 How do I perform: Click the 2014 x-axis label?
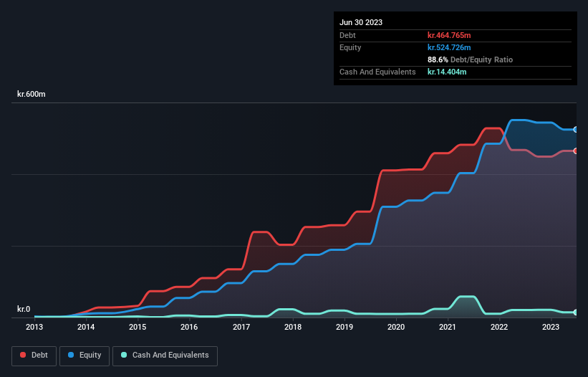(86, 327)
